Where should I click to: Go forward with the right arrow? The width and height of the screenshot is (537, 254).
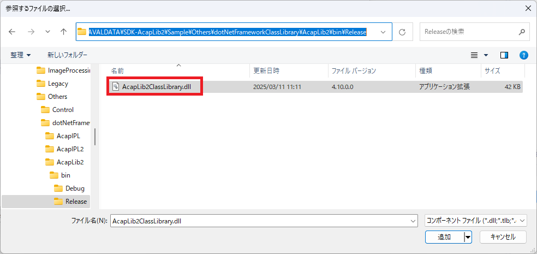click(x=31, y=32)
